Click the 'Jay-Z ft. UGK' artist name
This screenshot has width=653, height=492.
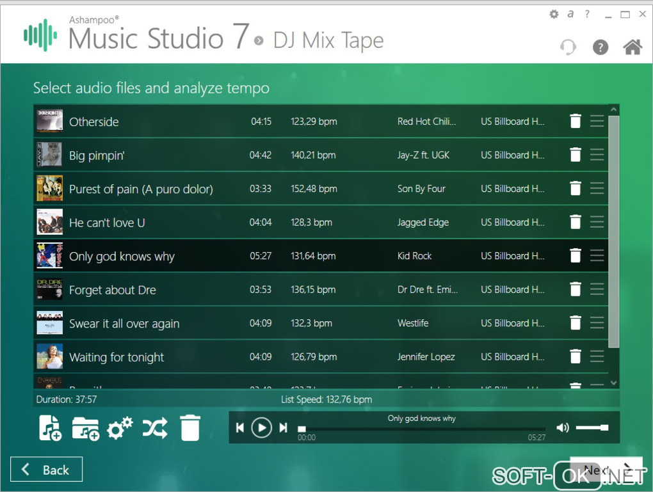pyautogui.click(x=423, y=155)
